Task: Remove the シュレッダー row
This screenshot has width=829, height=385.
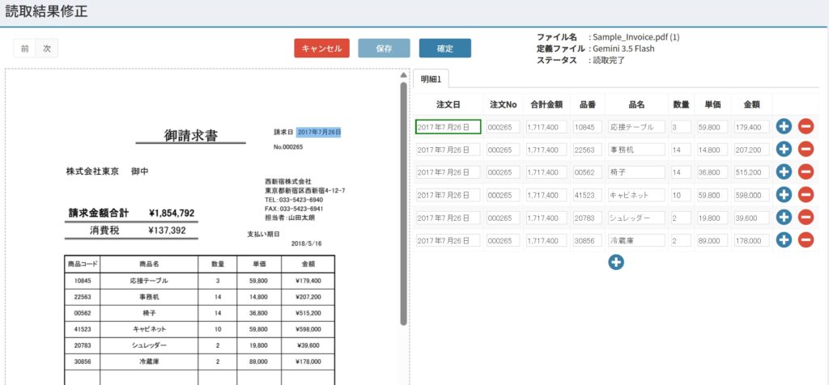Action: (x=806, y=218)
